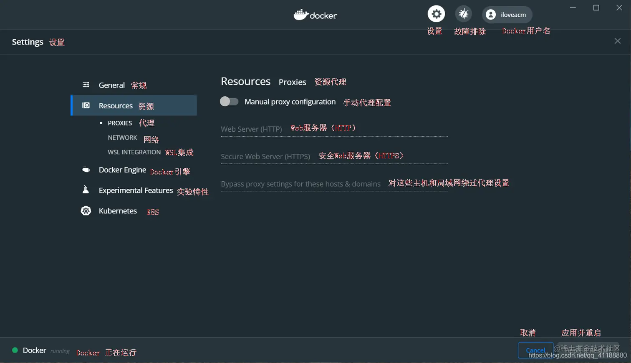This screenshot has height=363, width=631.
Task: Click the Experimental Features flask icon
Action: click(85, 190)
